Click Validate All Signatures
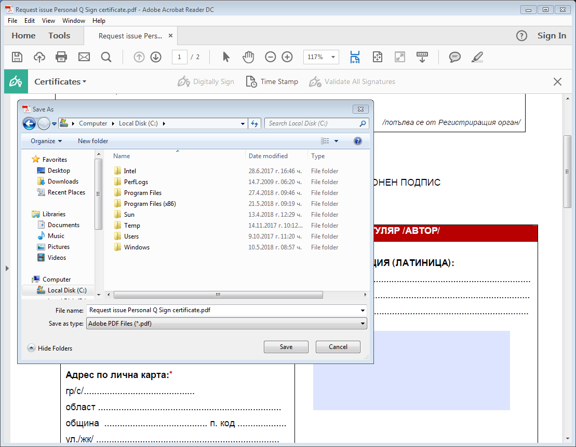576x447 pixels. coord(352,81)
